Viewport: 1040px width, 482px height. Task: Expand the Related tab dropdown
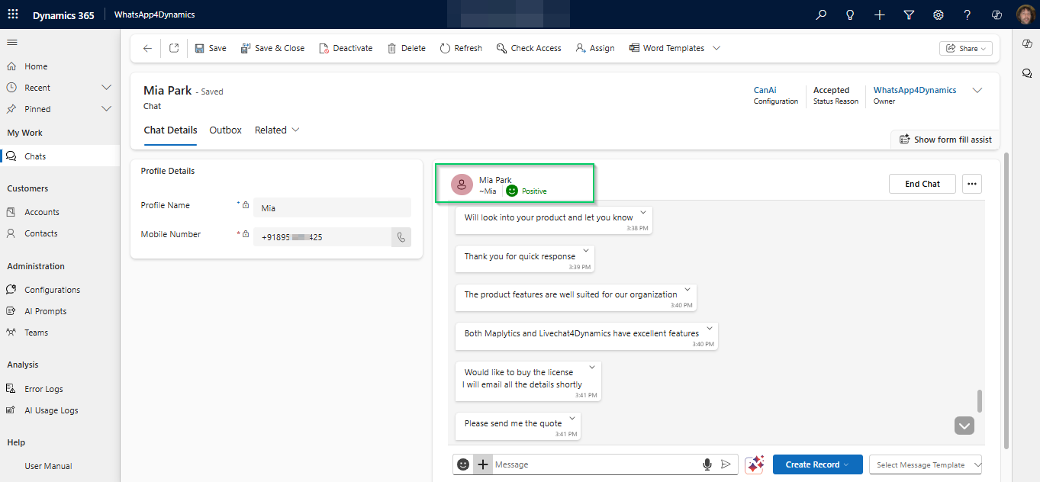[x=277, y=130]
